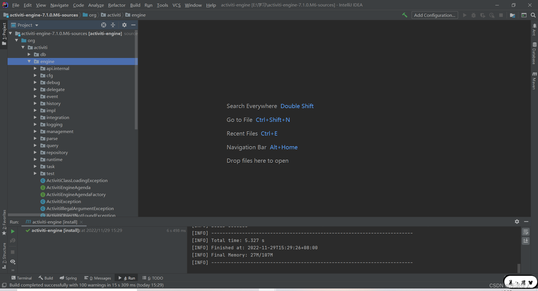538x291 pixels.
Task: Toggle soft-wrap in the Run console
Action: coord(526,232)
